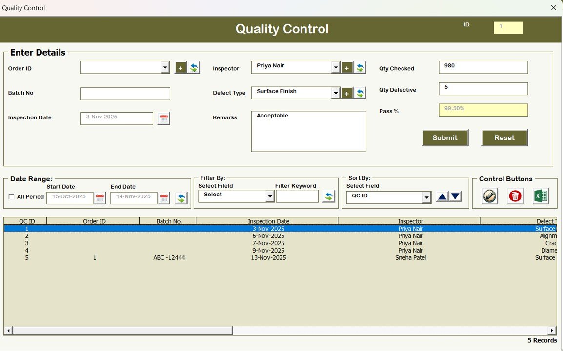Open the Defect Type dropdown

336,93
